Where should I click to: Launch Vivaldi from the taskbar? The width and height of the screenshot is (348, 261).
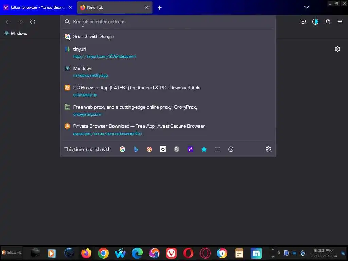tap(171, 253)
